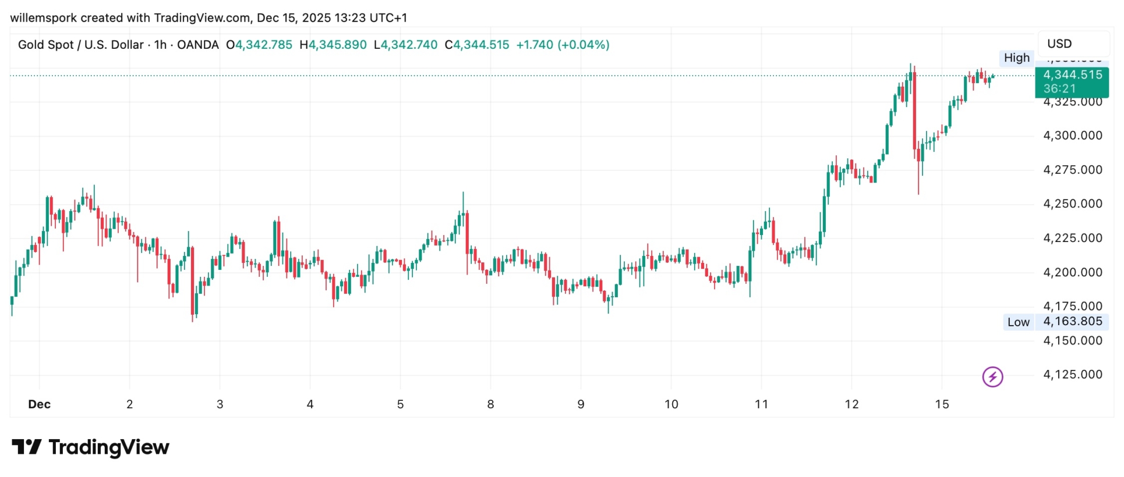The width and height of the screenshot is (1124, 477).
Task: Click the 4,125.000 price axis label
Action: pyautogui.click(x=1072, y=375)
